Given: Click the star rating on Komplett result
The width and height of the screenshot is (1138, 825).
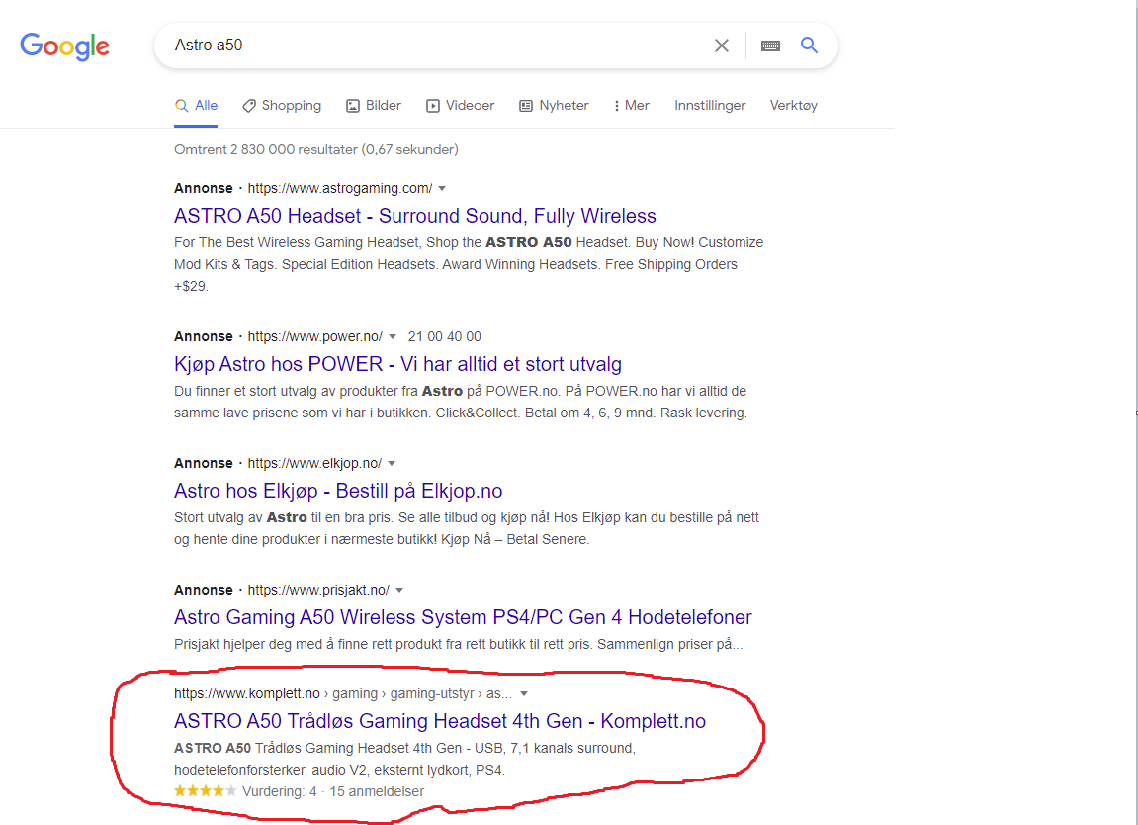Looking at the screenshot, I should tap(205, 791).
